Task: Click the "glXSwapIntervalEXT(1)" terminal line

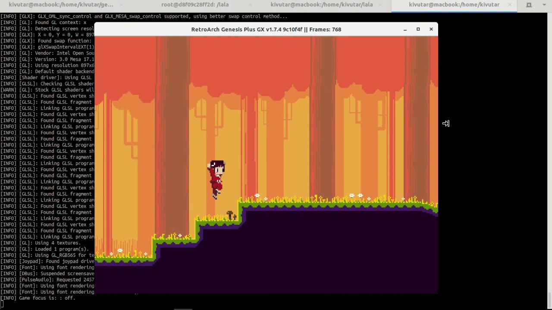Action: (47, 47)
